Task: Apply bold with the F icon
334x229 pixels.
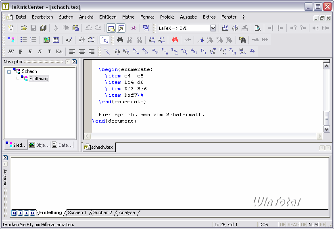Action: coord(21,52)
